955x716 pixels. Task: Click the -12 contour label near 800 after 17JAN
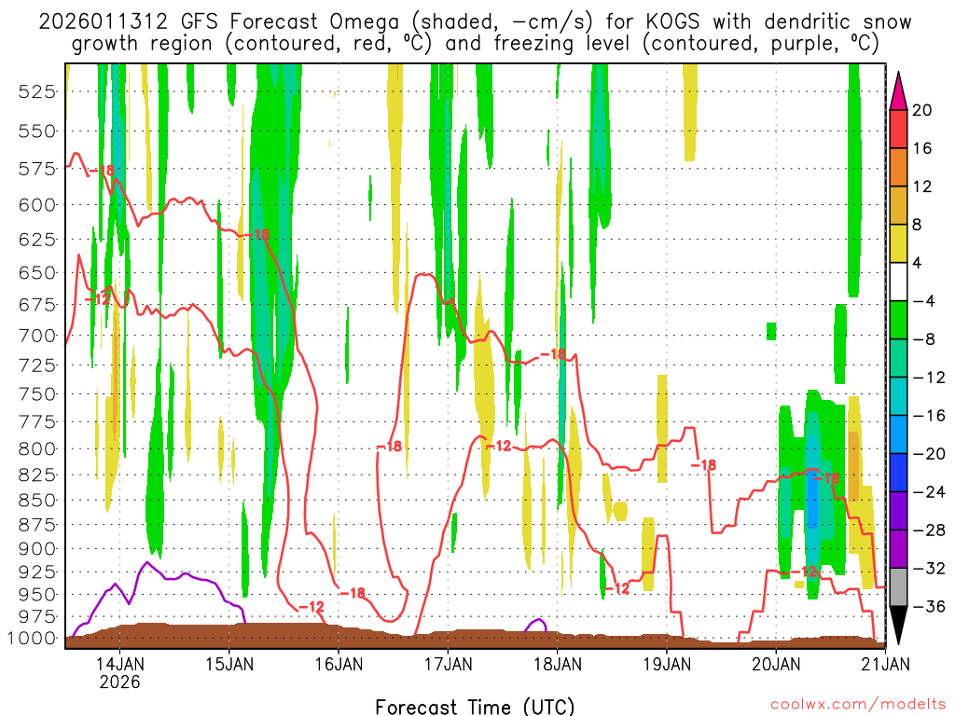click(498, 447)
